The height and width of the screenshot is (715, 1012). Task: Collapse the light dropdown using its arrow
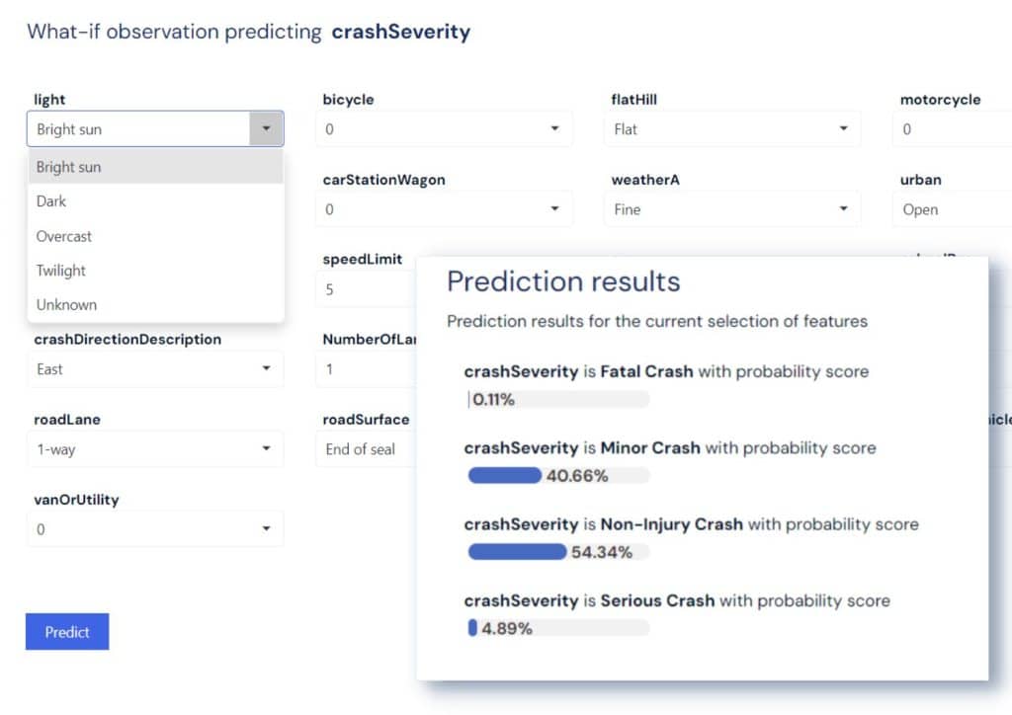tap(268, 128)
